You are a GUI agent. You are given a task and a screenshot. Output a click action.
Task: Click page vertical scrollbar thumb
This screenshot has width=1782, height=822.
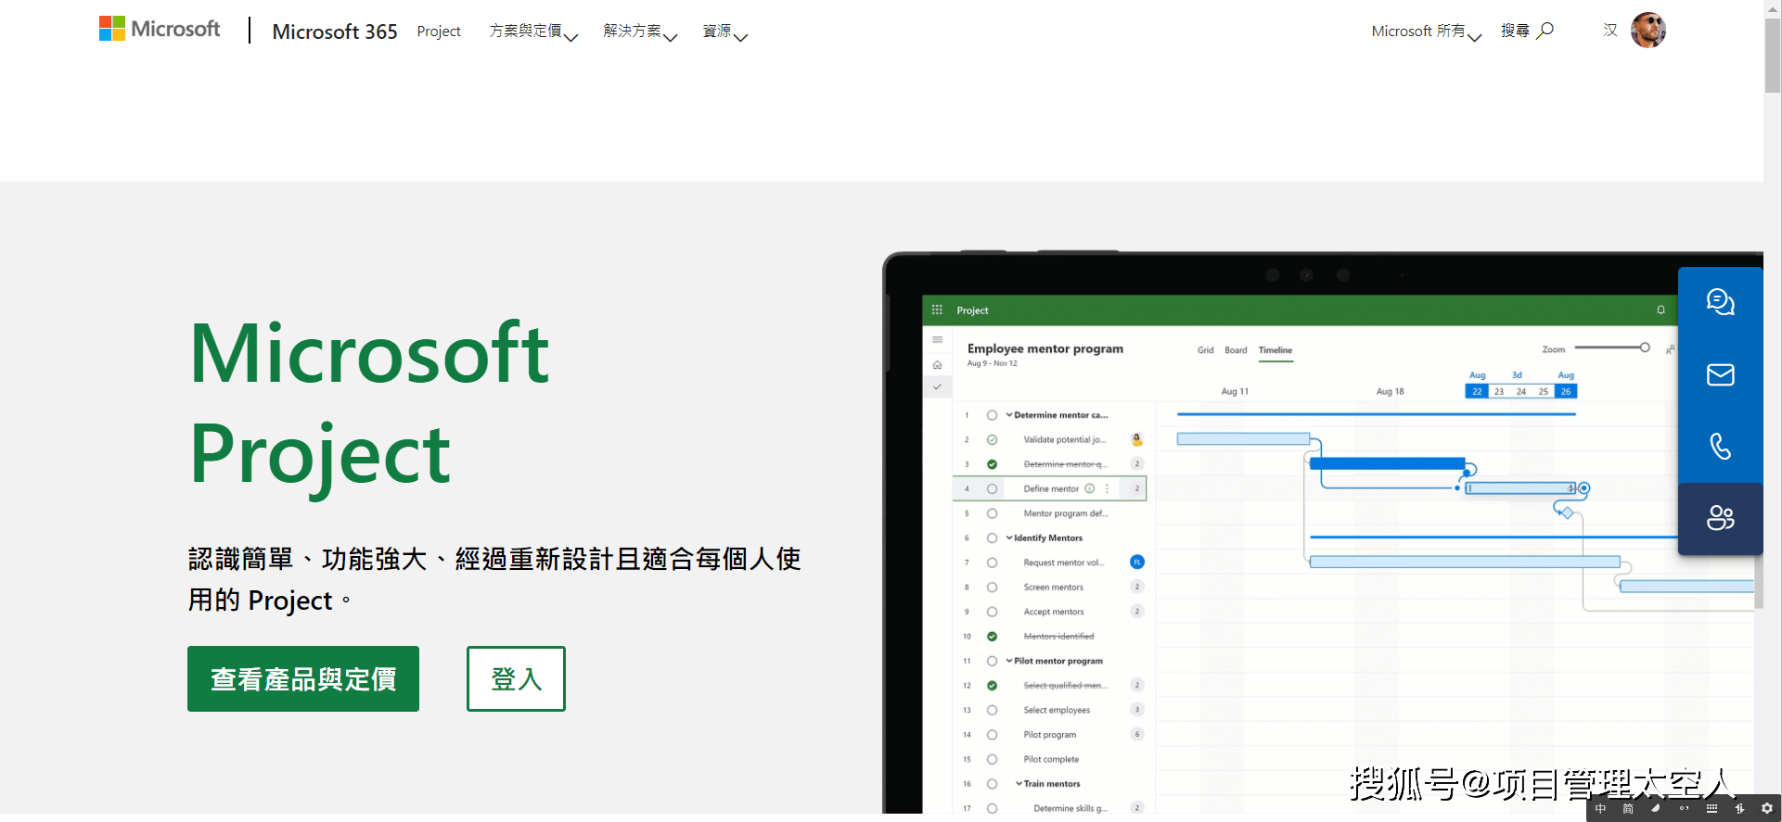pos(1773,54)
